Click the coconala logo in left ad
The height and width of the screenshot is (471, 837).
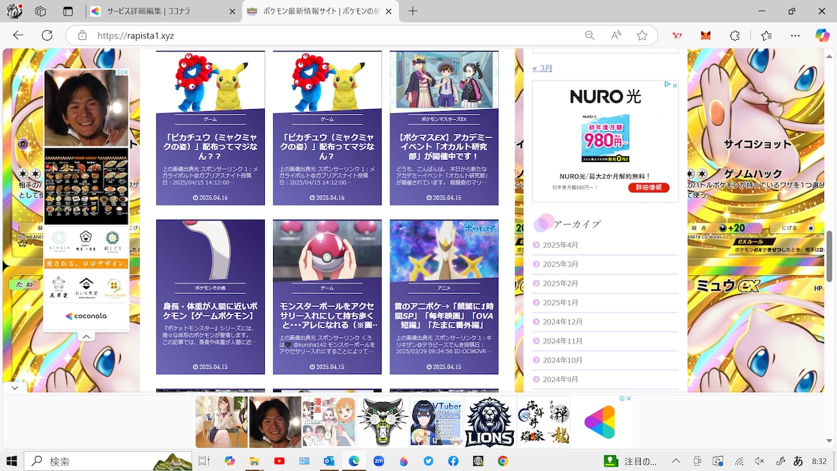(x=86, y=317)
